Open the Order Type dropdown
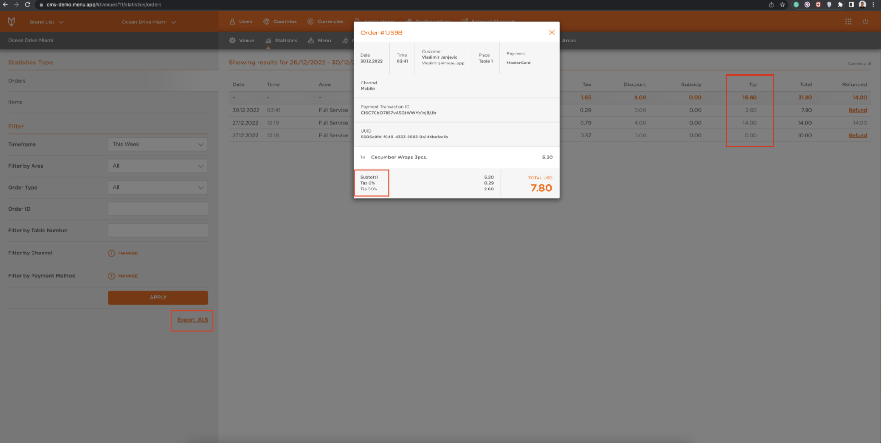 point(158,187)
